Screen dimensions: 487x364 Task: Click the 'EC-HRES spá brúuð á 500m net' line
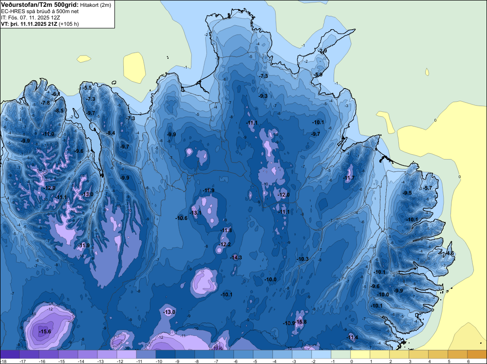(x=40, y=12)
